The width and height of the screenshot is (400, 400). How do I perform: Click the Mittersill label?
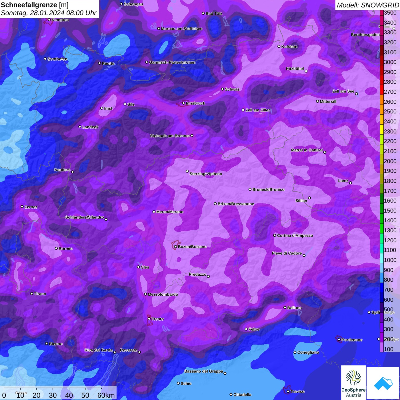328,101
